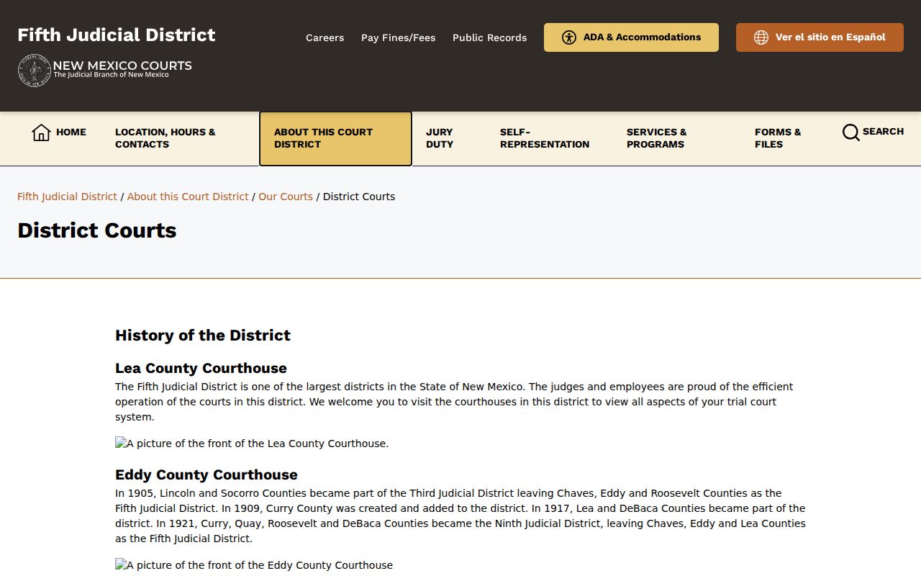Follow Our Courts breadcrumb link
921x576 pixels.
[x=286, y=197]
